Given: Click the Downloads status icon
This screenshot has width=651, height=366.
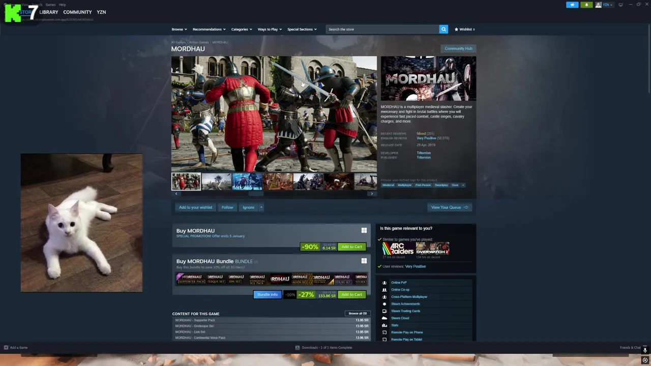Looking at the screenshot, I should click(x=298, y=348).
